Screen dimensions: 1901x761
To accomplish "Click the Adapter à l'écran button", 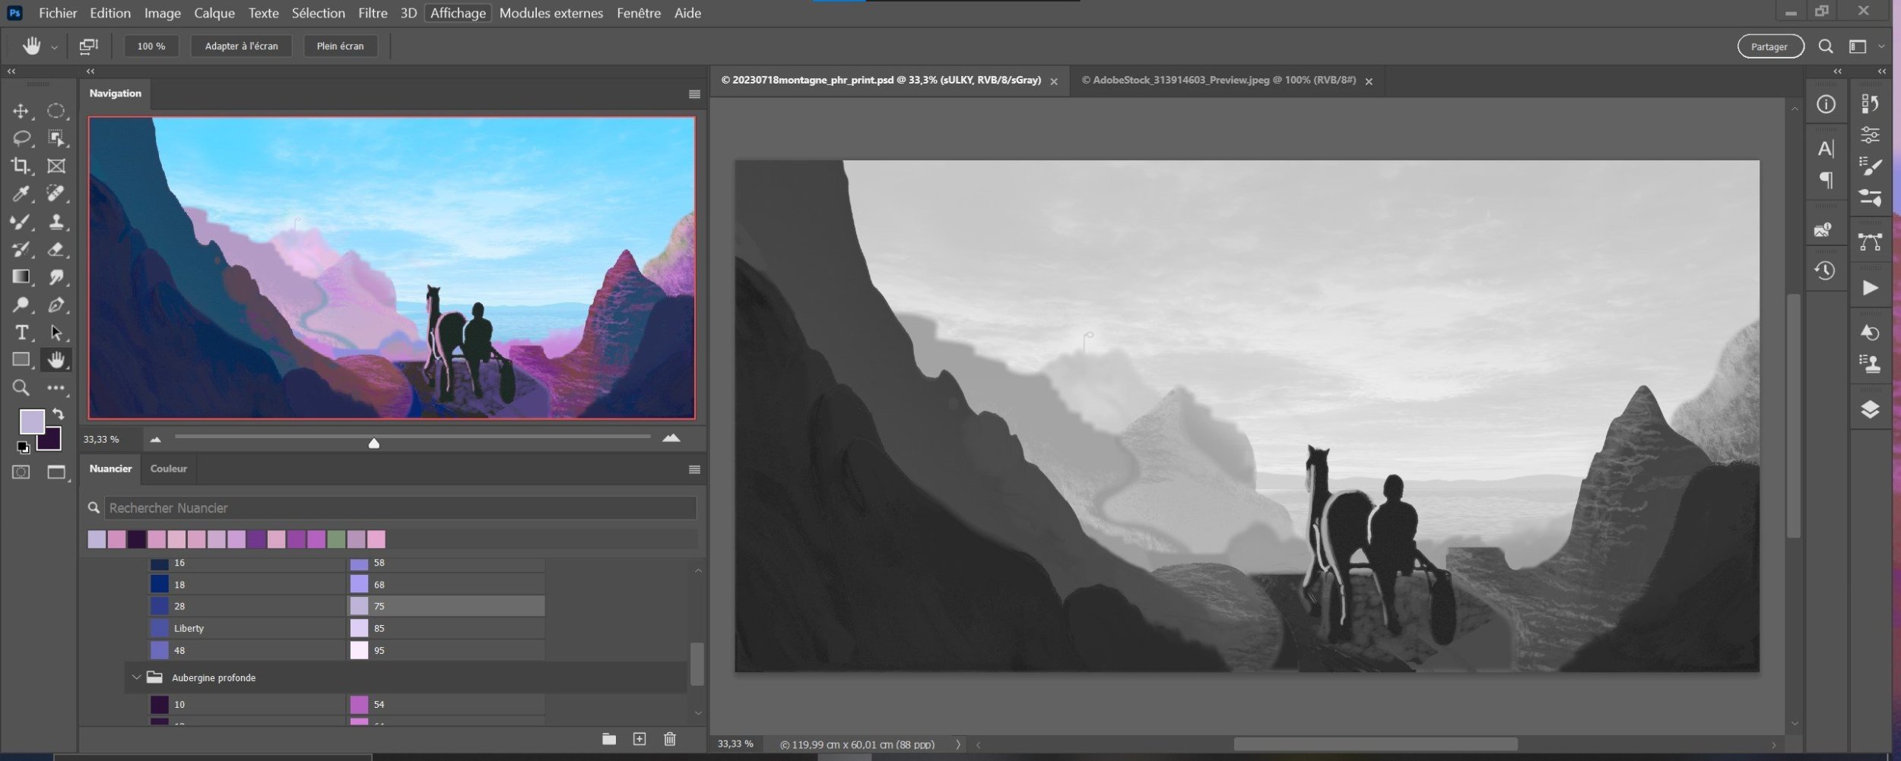I will tap(241, 46).
